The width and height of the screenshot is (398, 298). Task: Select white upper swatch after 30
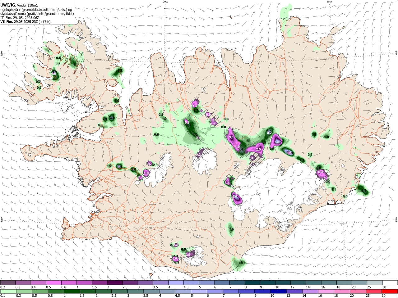click(390, 283)
